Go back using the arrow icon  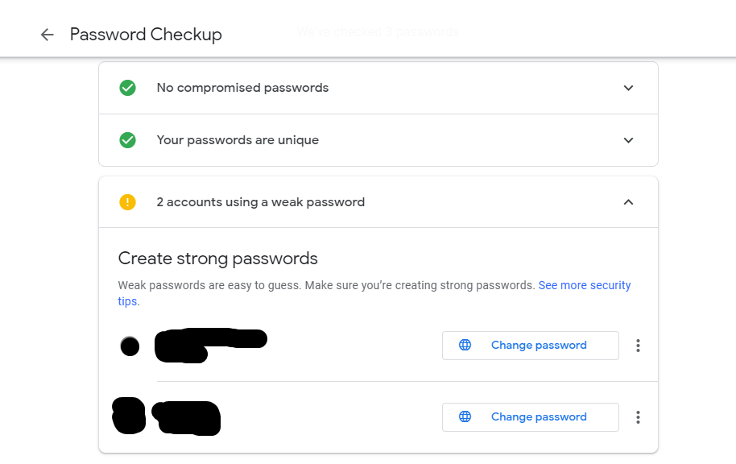[47, 35]
